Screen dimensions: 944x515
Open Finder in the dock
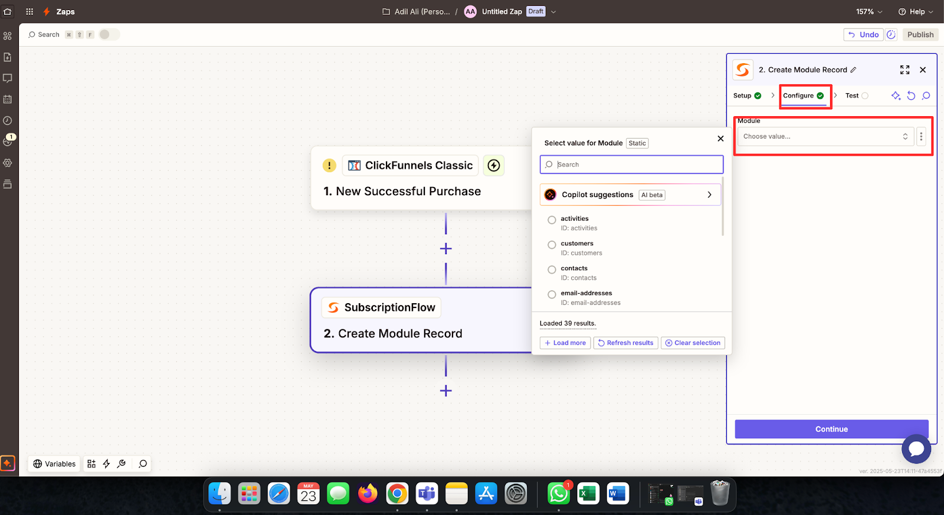pyautogui.click(x=220, y=493)
